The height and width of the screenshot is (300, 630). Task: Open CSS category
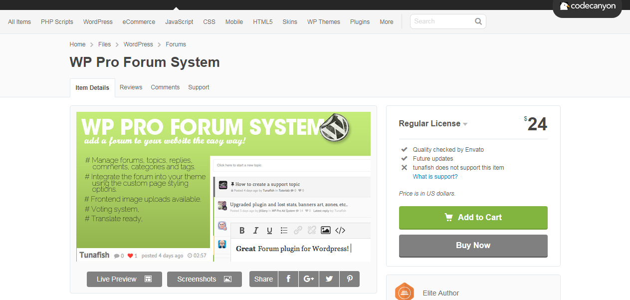coord(209,22)
